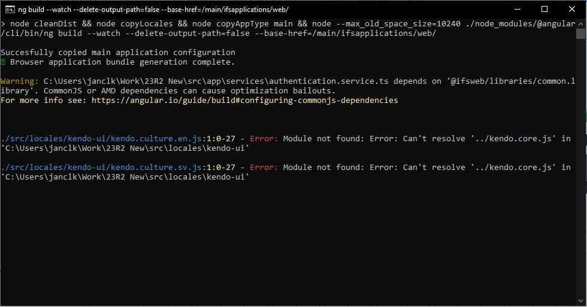Screen dimensions: 587x307
Task: Click the 'Succesfully copied main application configuration' line
Action: (118, 52)
